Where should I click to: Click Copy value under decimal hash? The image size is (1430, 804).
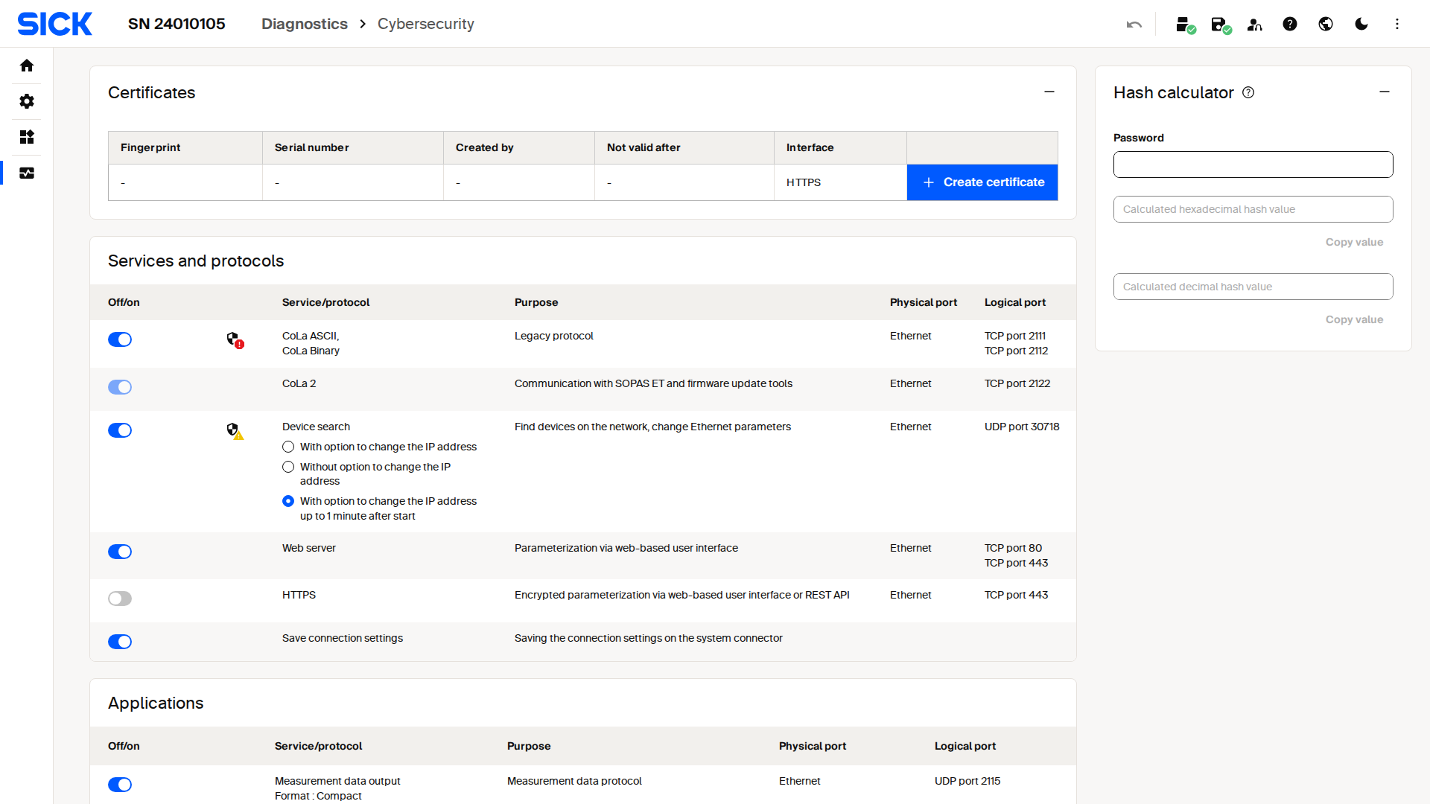coord(1354,319)
